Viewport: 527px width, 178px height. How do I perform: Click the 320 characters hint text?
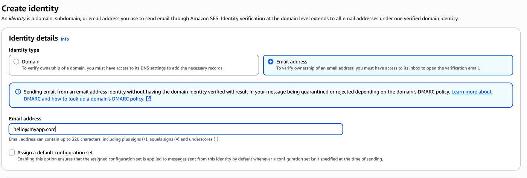(114, 139)
